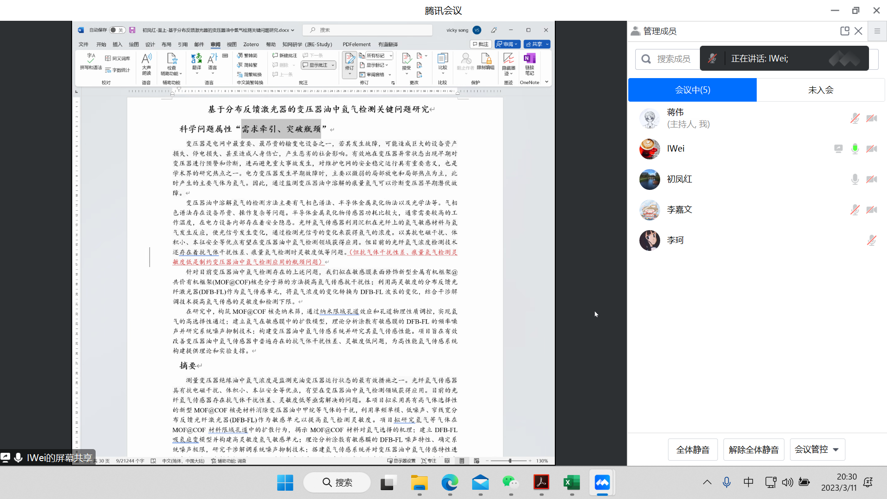Open the 审阅 ribbon tab in Word
This screenshot has width=887, height=499.
[x=215, y=44]
